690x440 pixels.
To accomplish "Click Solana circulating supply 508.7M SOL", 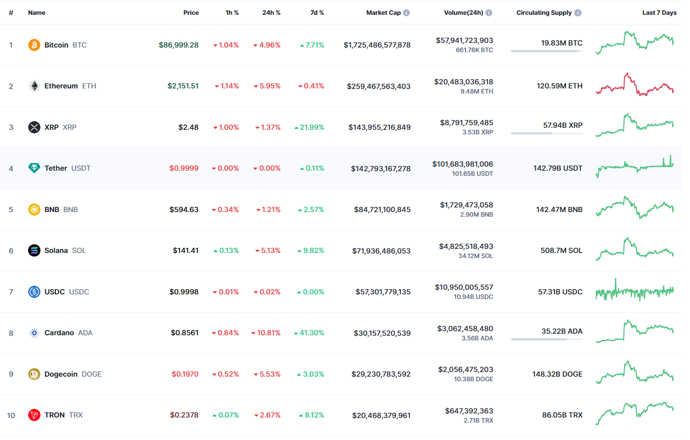I will coord(561,250).
